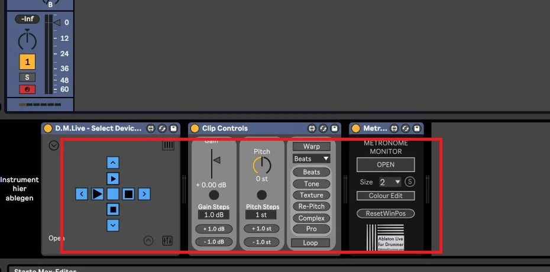The image size is (550, 272).
Task: Click the - 1.0 st pitch button
Action: tap(261, 242)
